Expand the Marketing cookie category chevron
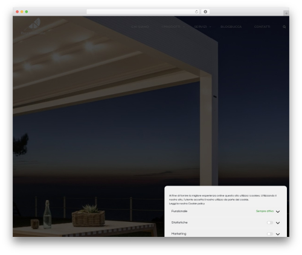This screenshot has height=255, width=302. coord(278,234)
